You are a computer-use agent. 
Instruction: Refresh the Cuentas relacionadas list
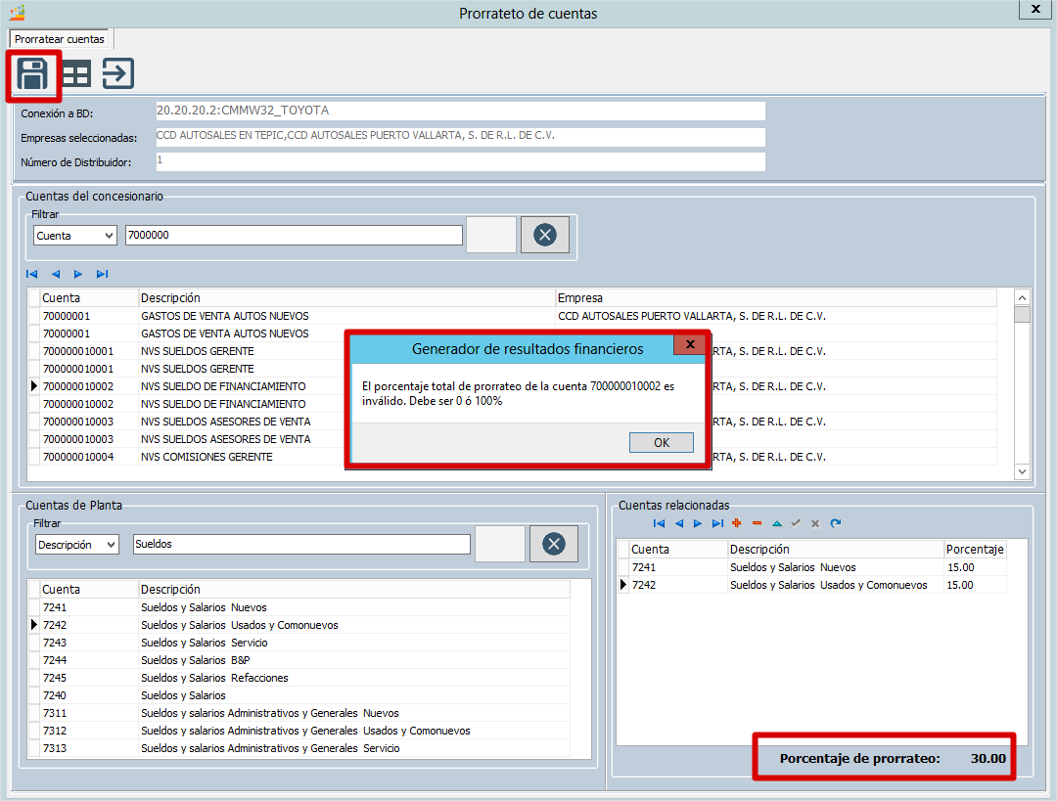click(835, 523)
